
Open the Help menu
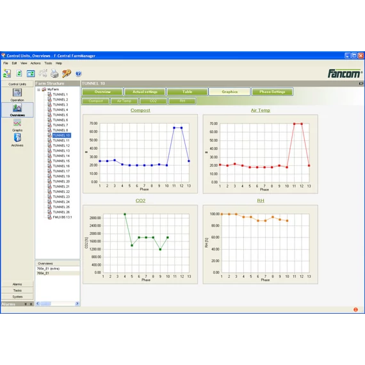point(59,63)
